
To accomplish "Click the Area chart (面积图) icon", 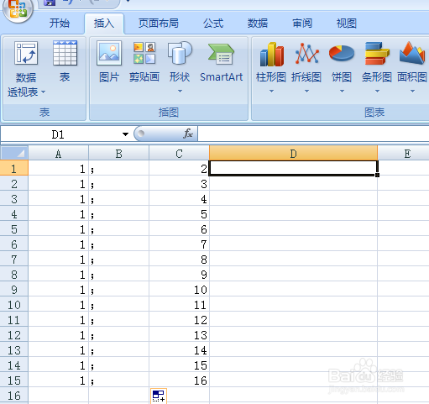I will pyautogui.click(x=412, y=53).
